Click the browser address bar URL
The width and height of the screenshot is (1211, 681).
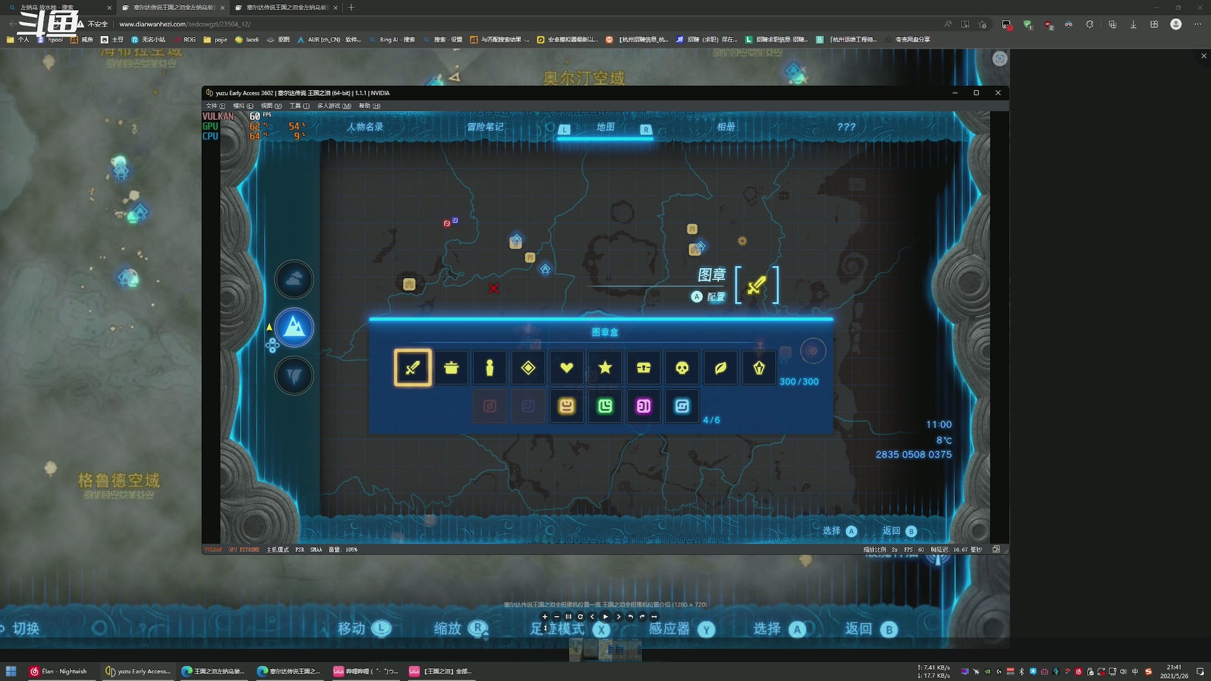click(185, 24)
